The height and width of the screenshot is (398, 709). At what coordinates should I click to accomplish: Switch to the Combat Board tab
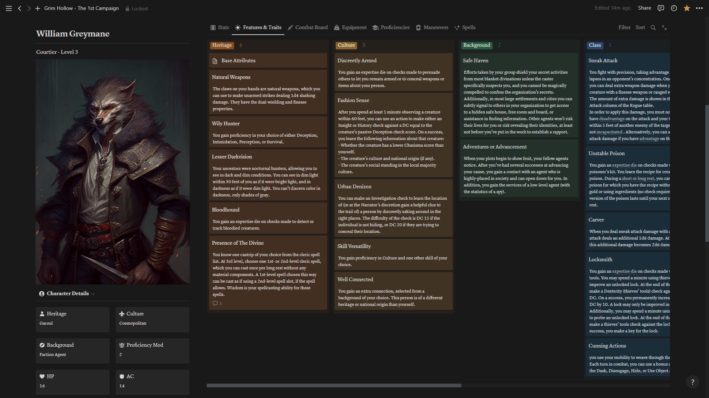click(x=308, y=28)
